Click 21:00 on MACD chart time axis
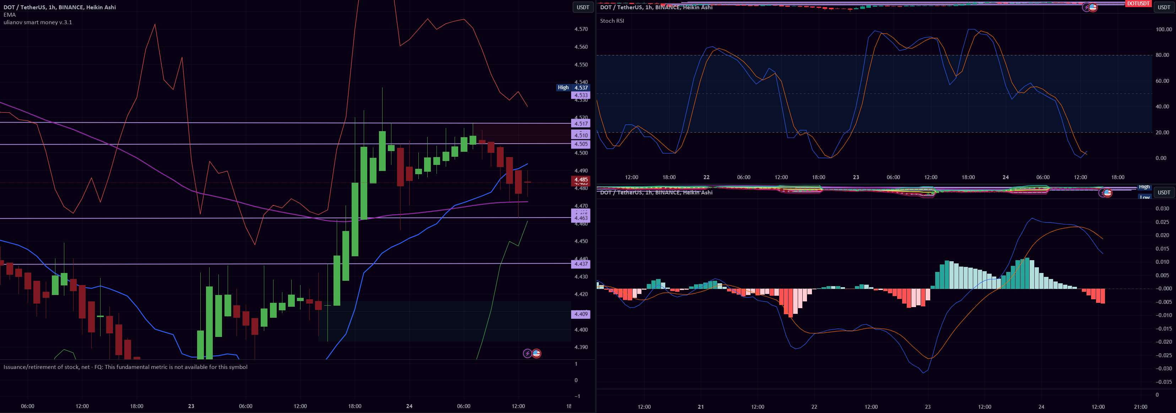Screen dimensions: 1176x413 (x=1140, y=407)
